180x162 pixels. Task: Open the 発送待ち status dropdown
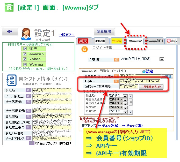[x=125, y=111]
